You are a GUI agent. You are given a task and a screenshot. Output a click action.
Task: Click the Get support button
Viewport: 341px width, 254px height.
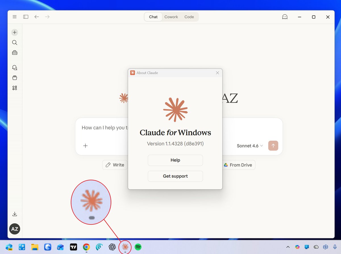[175, 176]
